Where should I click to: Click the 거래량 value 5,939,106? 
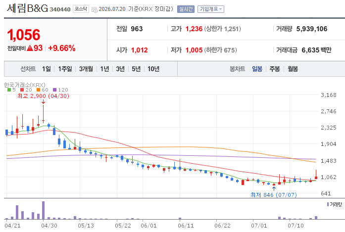click(x=312, y=29)
